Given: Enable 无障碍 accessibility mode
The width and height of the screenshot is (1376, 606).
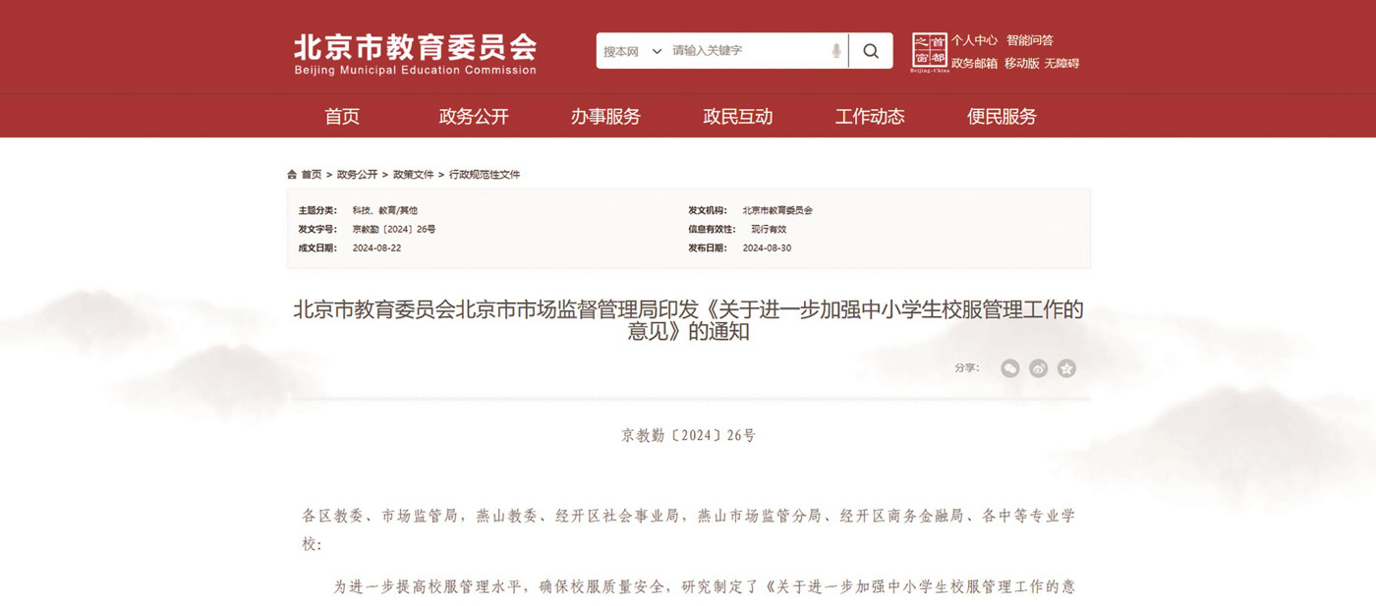Looking at the screenshot, I should [x=1061, y=64].
